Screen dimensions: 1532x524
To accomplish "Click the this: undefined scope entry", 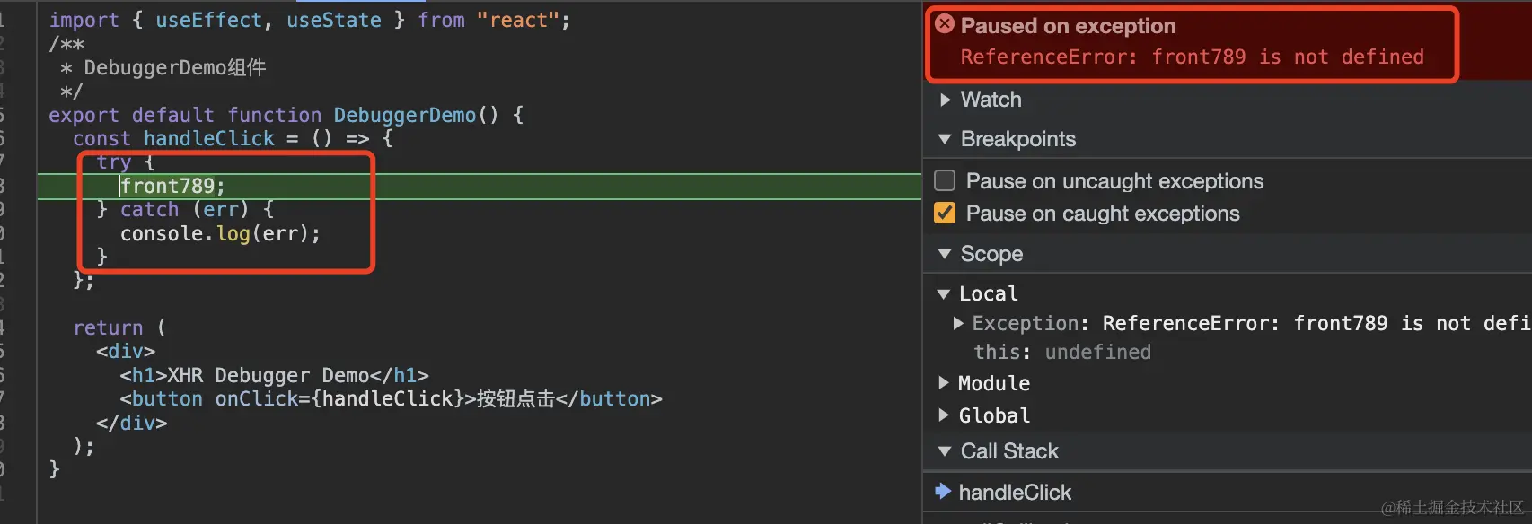I will [x=1062, y=352].
